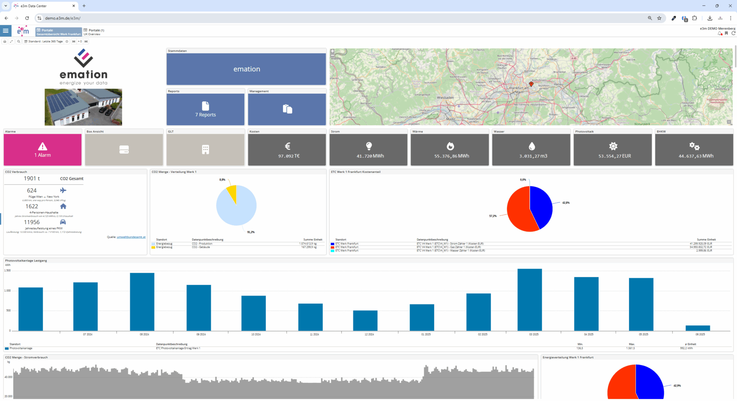Click the emation logo image
737x401 pixels.
click(84, 67)
